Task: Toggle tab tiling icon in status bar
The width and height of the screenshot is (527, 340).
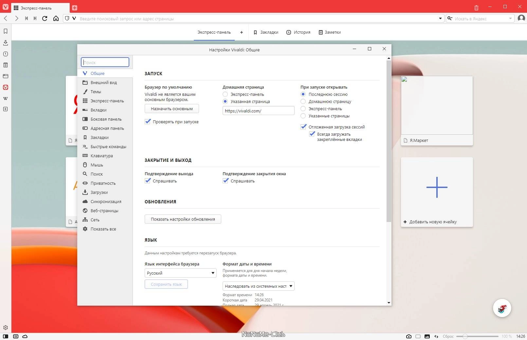Action: (x=15, y=336)
